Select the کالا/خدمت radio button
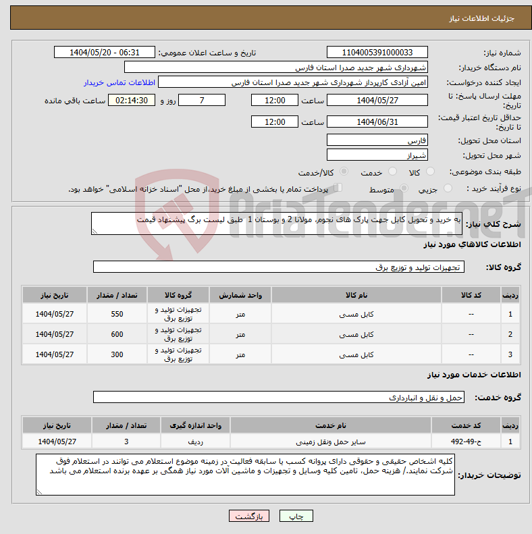Image resolution: width=532 pixels, height=534 pixels. point(344,171)
